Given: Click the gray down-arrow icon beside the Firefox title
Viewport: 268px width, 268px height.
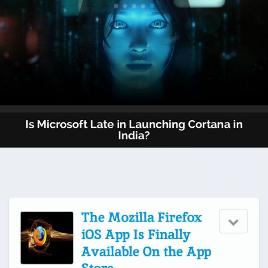Looking at the screenshot, I should point(233,222).
